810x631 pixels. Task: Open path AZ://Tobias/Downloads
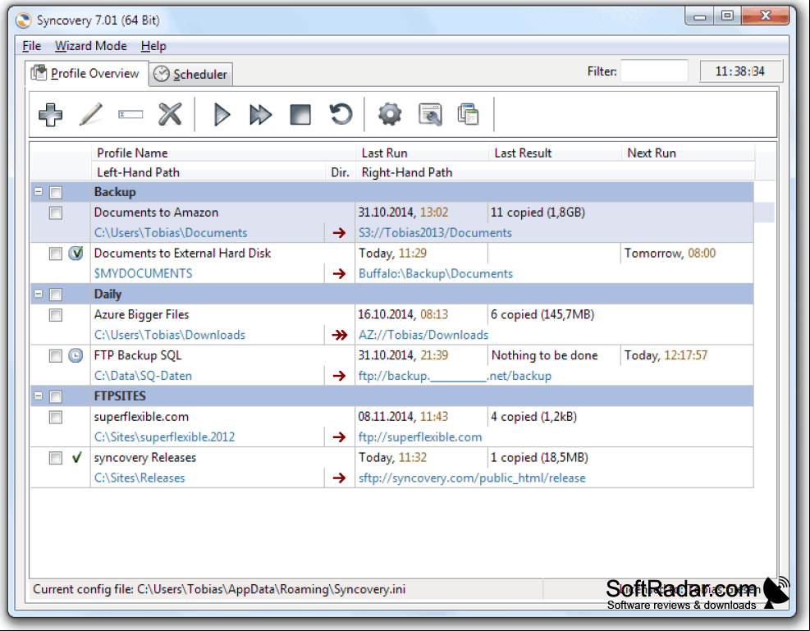click(x=423, y=335)
